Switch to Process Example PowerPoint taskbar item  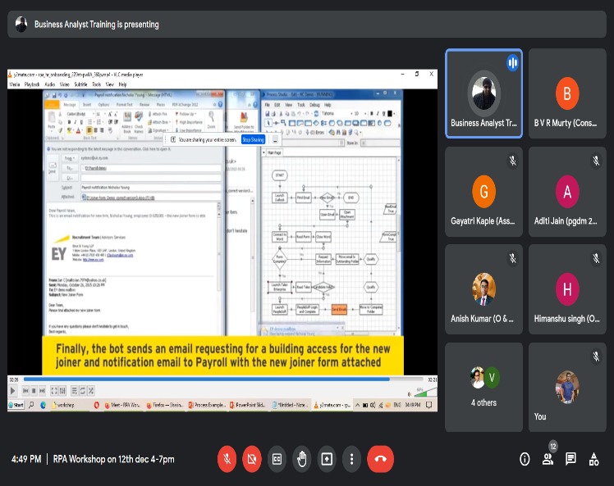207,405
